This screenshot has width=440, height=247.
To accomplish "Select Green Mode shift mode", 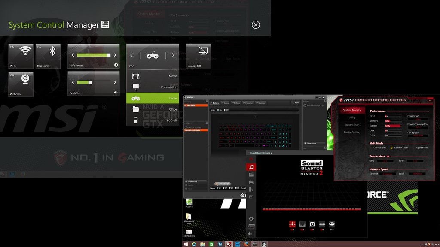I will click(378, 148).
